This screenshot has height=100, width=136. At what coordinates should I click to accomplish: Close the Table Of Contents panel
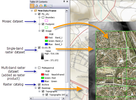pos(67,2)
